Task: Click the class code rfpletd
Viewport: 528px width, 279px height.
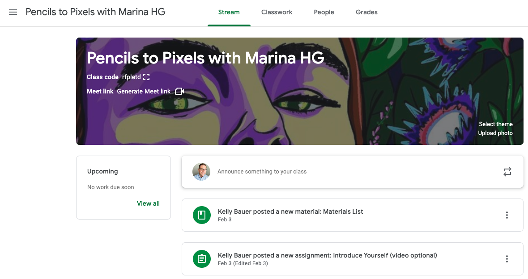Action: pos(131,77)
